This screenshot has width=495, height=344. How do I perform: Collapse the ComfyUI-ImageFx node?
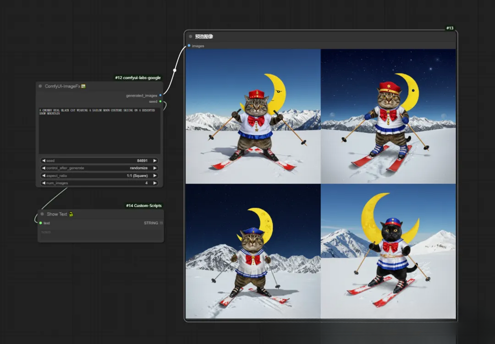pos(40,86)
